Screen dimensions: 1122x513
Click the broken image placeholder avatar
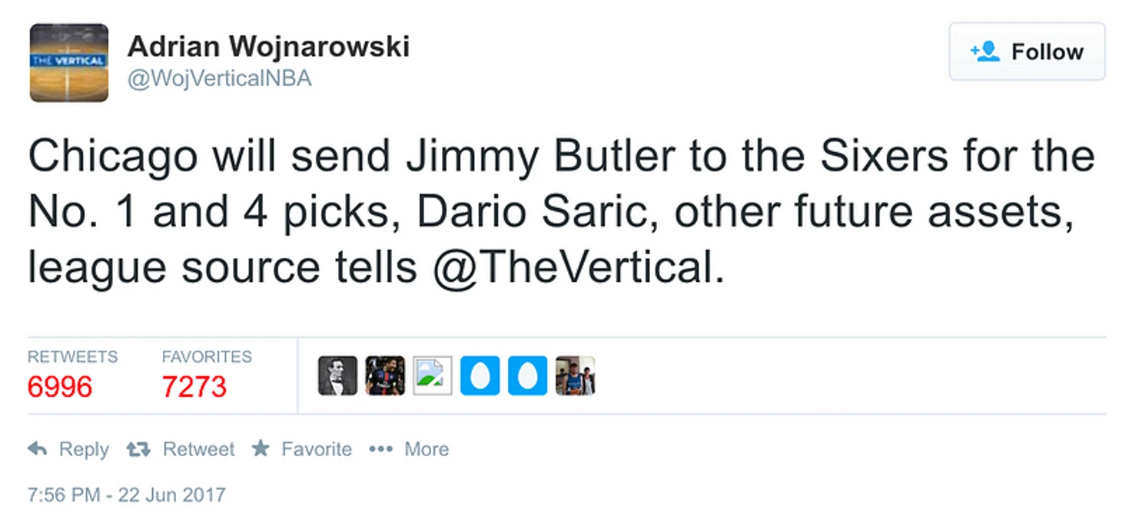[433, 376]
